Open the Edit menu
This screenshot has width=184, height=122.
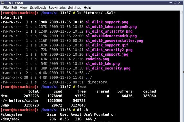[x=14, y=8]
